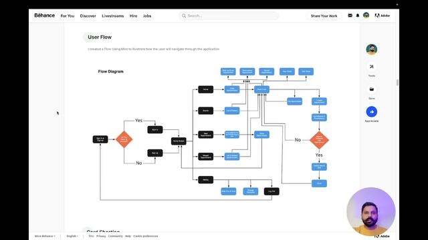Open the Privacy footer link
This screenshot has height=240, width=428.
click(x=101, y=236)
